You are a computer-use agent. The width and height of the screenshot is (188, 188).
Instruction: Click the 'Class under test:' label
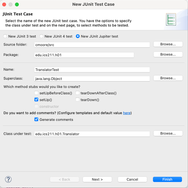18,134
